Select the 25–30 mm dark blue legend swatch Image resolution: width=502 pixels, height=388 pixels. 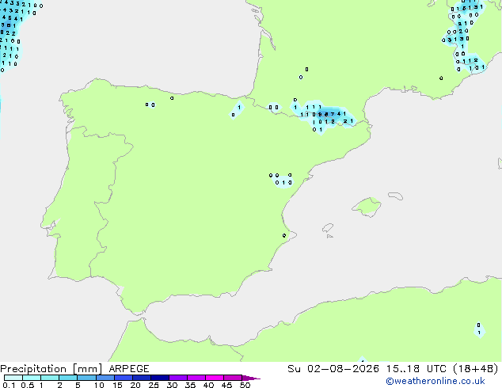(159, 378)
